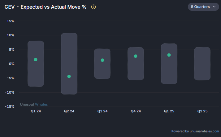Click the Q1 24 axis label

point(36,111)
